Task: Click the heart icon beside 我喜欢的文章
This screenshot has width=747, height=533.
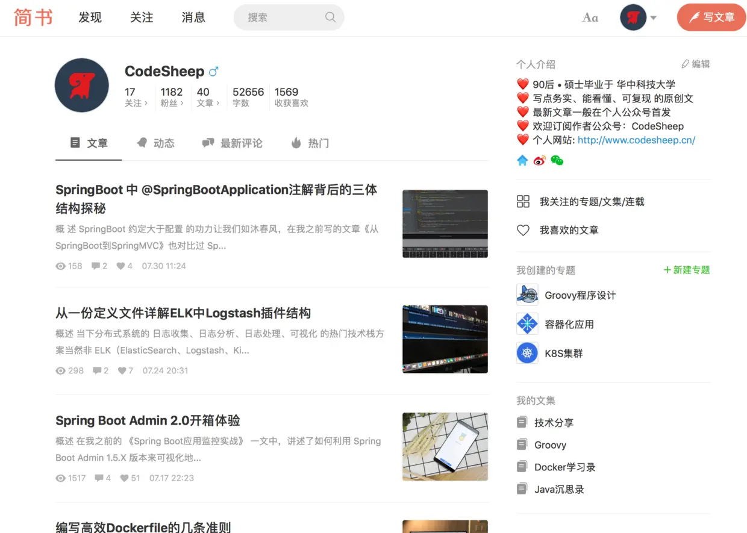Action: [x=523, y=230]
